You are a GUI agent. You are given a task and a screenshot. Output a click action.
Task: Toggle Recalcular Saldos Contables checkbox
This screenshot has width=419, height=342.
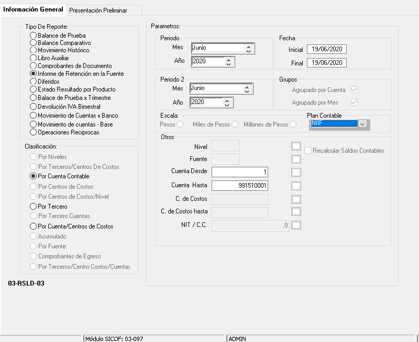click(308, 151)
